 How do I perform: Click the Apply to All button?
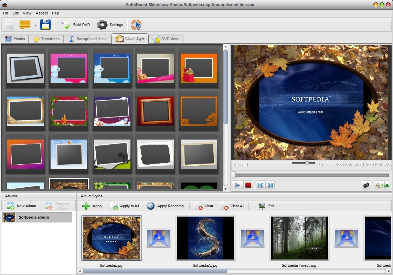(124, 206)
